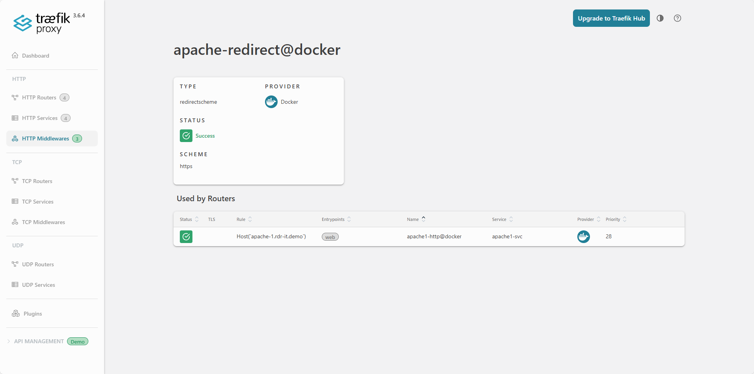754x374 pixels.
Task: Click the green success status icon in router row
Action: [x=186, y=237]
